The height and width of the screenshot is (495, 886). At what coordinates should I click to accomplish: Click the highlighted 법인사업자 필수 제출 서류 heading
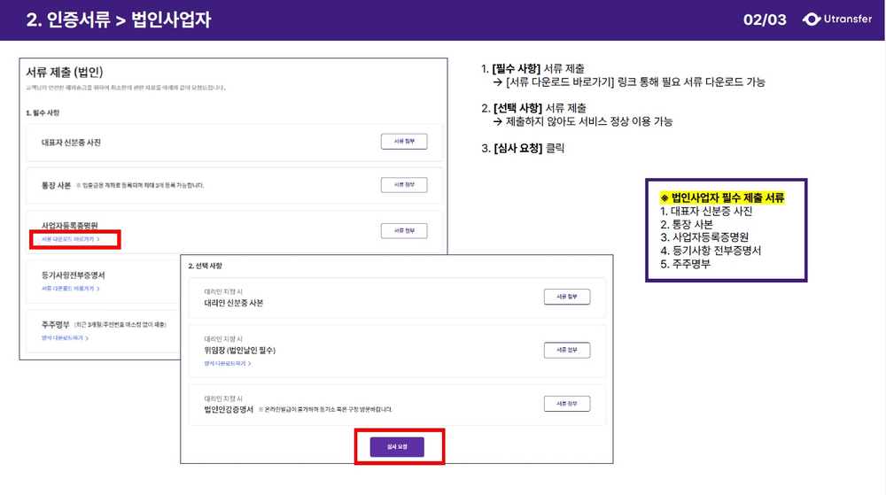722,197
